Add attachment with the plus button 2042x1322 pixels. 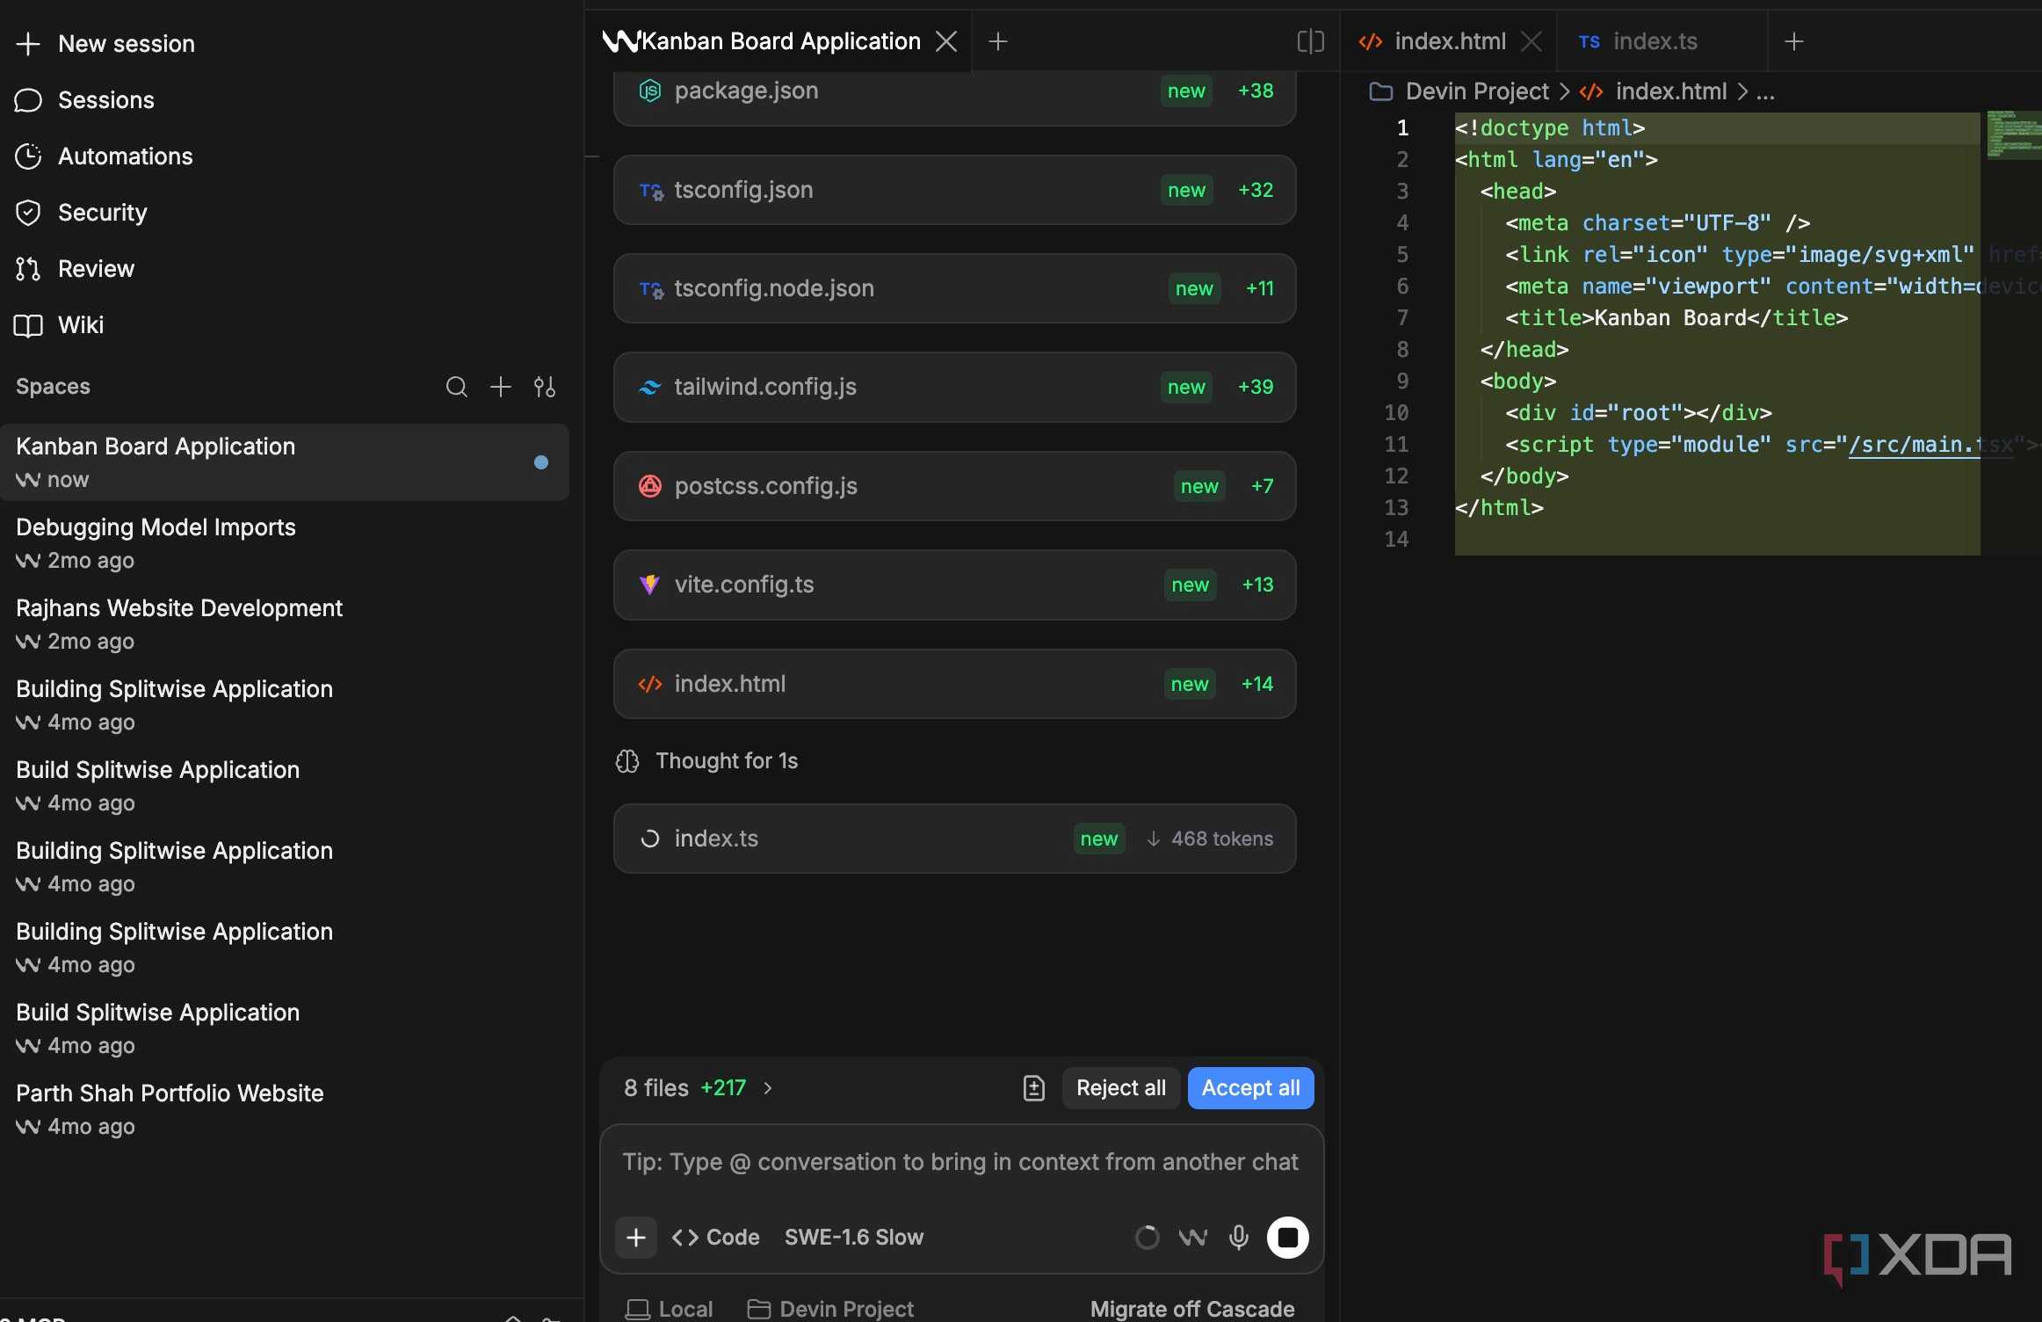tap(636, 1238)
